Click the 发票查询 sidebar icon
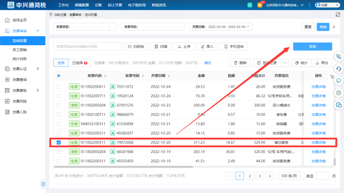Image resolution: width=344 pixels, height=193 pixels. [7, 79]
